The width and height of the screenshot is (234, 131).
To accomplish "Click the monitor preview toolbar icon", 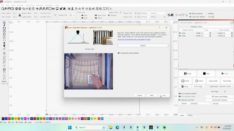I will coord(57,9).
